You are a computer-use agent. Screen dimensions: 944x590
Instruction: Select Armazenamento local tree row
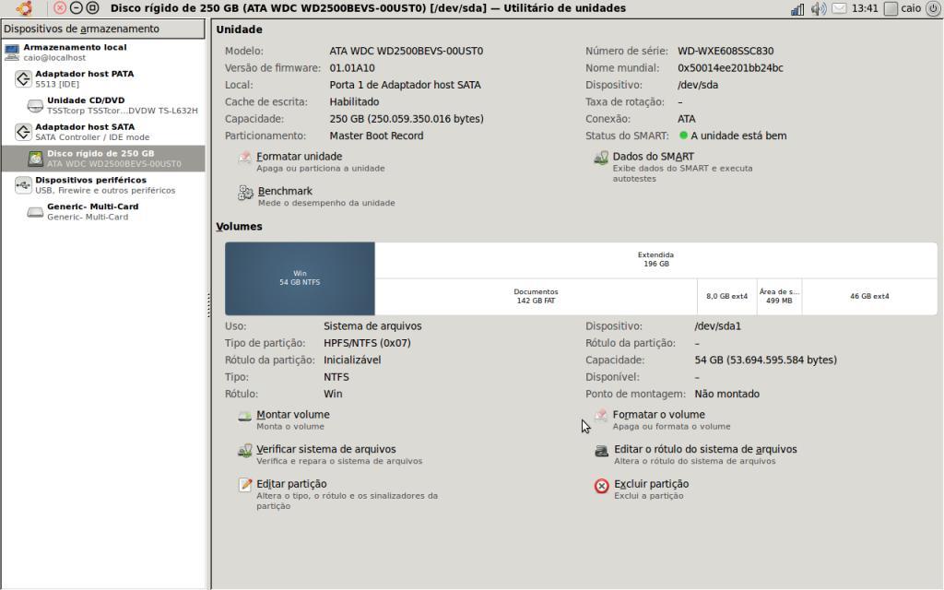(103, 53)
